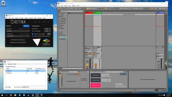This screenshot has width=172, height=97.
Task: Click the Master track pan knob
Action: tap(158, 62)
